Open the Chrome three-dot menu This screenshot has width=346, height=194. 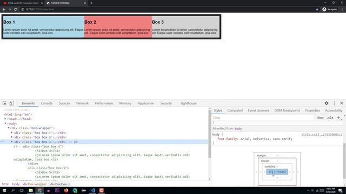pyautogui.click(x=342, y=10)
